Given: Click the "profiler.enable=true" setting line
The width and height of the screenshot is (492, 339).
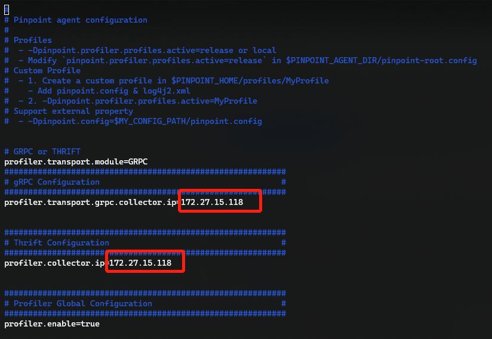Looking at the screenshot, I should (52, 324).
